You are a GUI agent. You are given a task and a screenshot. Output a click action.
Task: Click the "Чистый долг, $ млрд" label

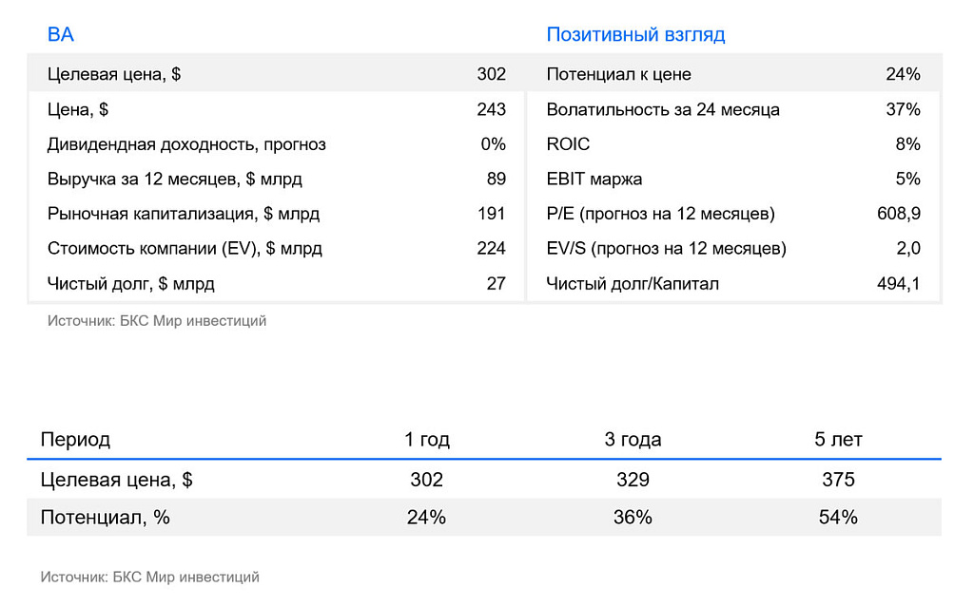131,283
